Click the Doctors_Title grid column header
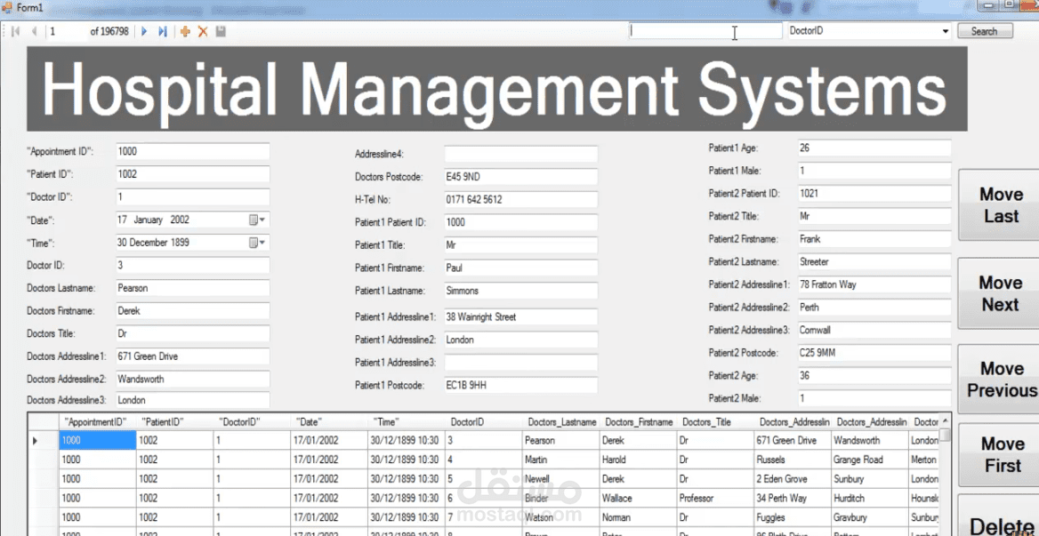The image size is (1039, 536). (x=715, y=421)
